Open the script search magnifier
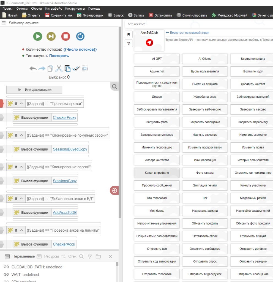 [x=114, y=87]
